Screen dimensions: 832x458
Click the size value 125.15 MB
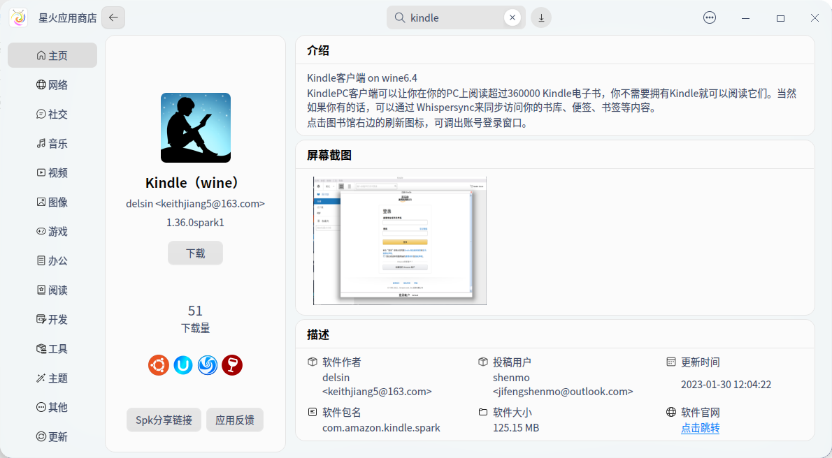pyautogui.click(x=516, y=427)
